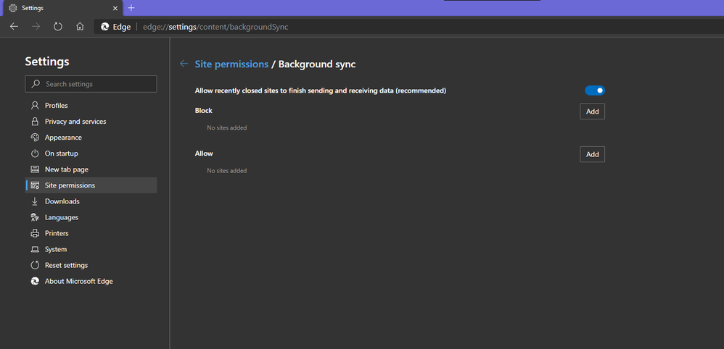The height and width of the screenshot is (349, 724).
Task: Follow the Site permissions breadcrumb link
Action: (x=231, y=64)
